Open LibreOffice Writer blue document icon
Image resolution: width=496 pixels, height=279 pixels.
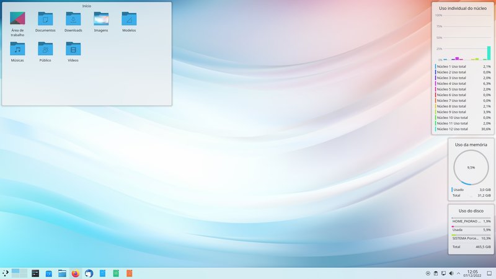102,273
